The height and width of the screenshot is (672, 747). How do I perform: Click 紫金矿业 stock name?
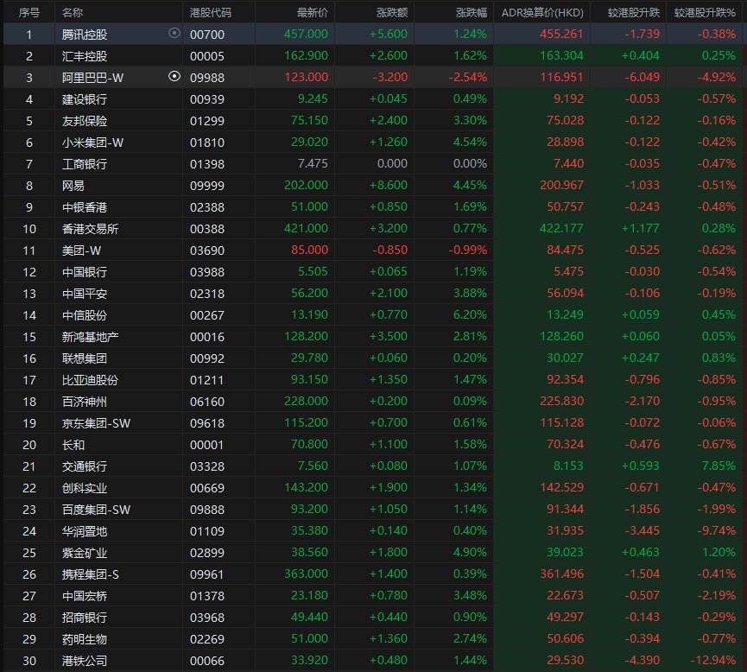(x=85, y=553)
